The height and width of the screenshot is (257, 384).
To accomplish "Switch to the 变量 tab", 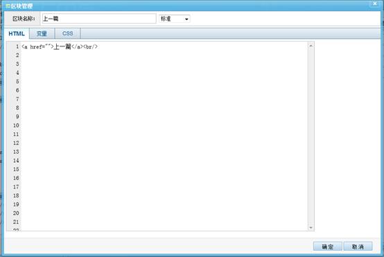I will tap(42, 33).
